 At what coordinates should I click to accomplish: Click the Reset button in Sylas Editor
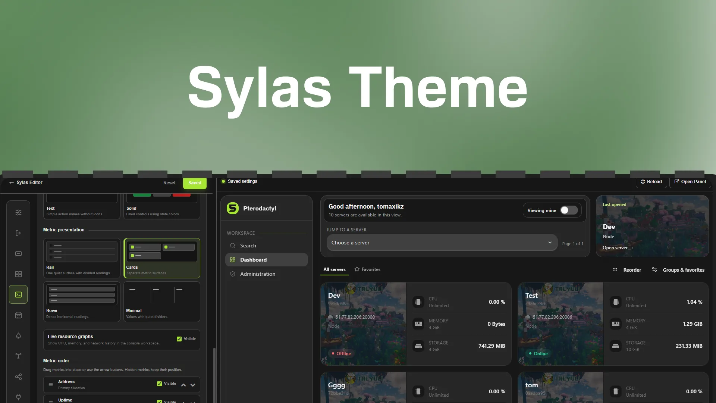click(169, 183)
